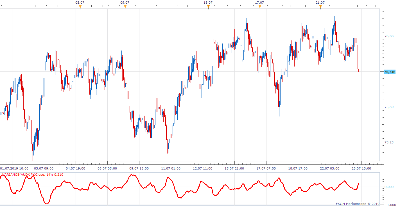
Task: Click the 15.07 21:00 time axis label
Action: pos(234,168)
